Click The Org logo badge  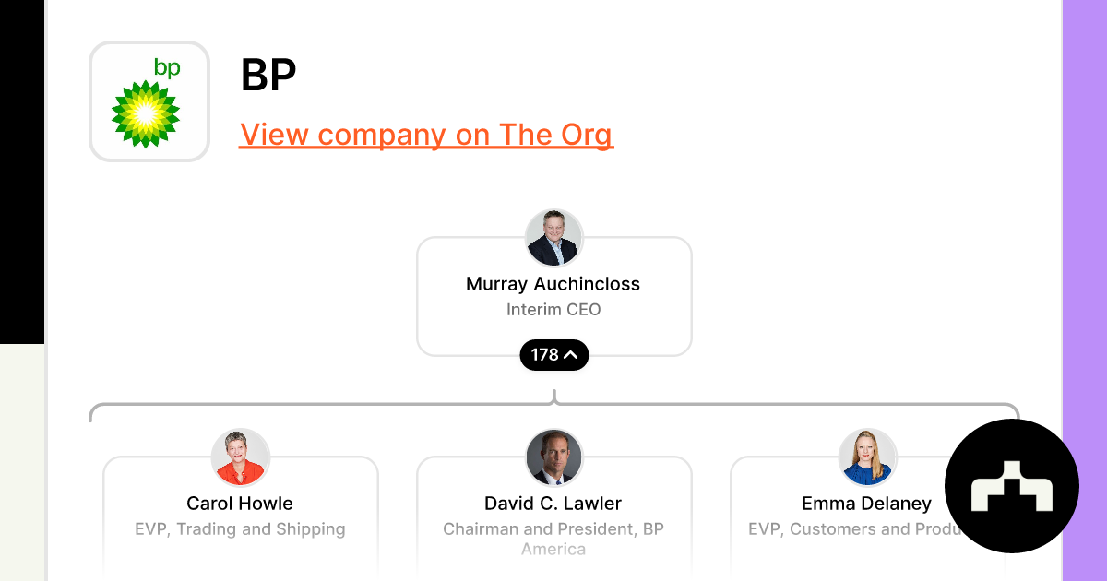tap(1012, 486)
